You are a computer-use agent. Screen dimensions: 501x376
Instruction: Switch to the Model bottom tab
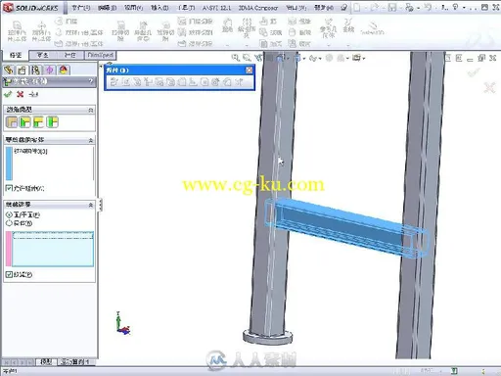[x=46, y=361]
